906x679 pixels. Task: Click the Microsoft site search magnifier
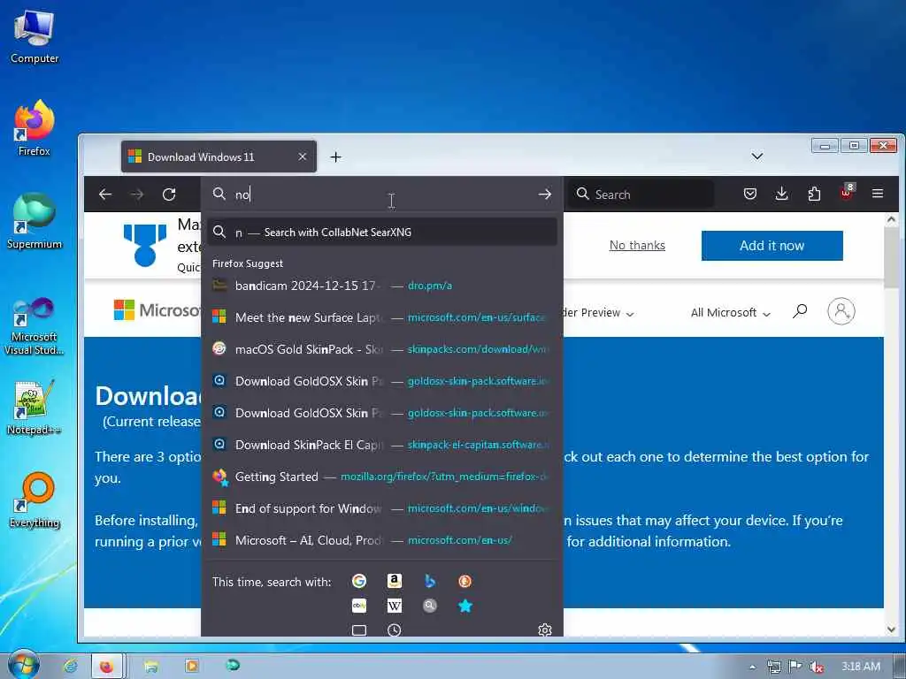click(x=800, y=312)
